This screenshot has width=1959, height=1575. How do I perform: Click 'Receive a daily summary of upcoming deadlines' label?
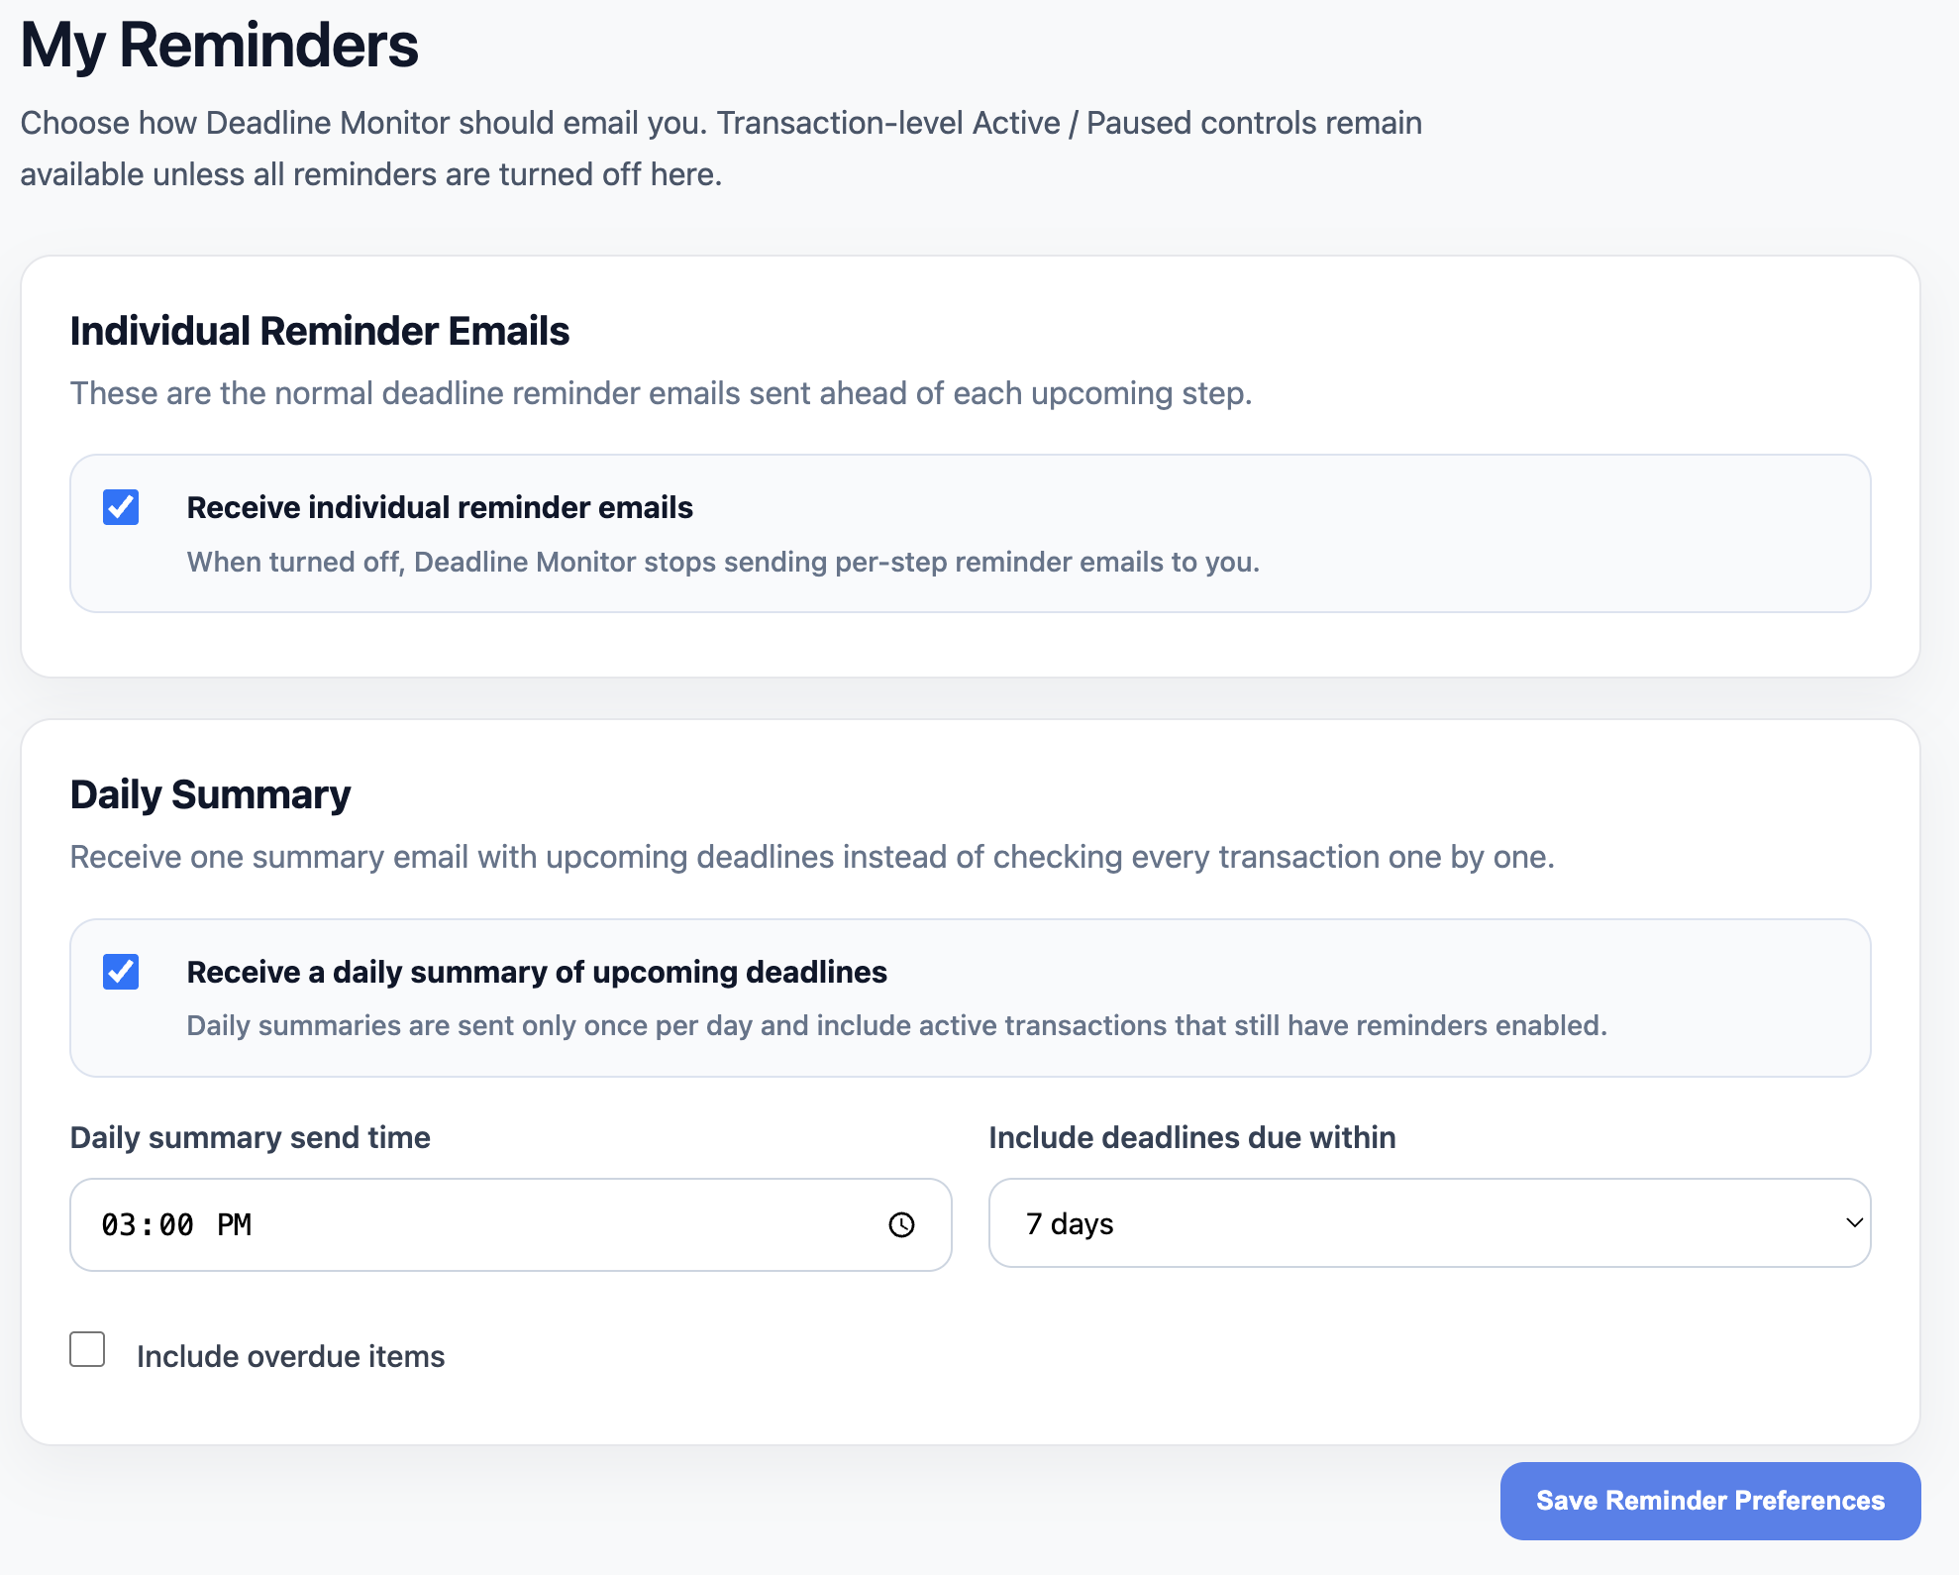coord(537,972)
